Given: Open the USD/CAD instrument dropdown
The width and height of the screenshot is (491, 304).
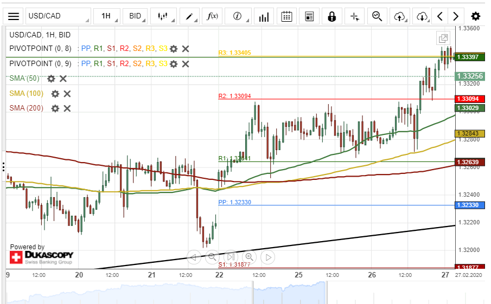Looking at the screenshot, I should [58, 16].
